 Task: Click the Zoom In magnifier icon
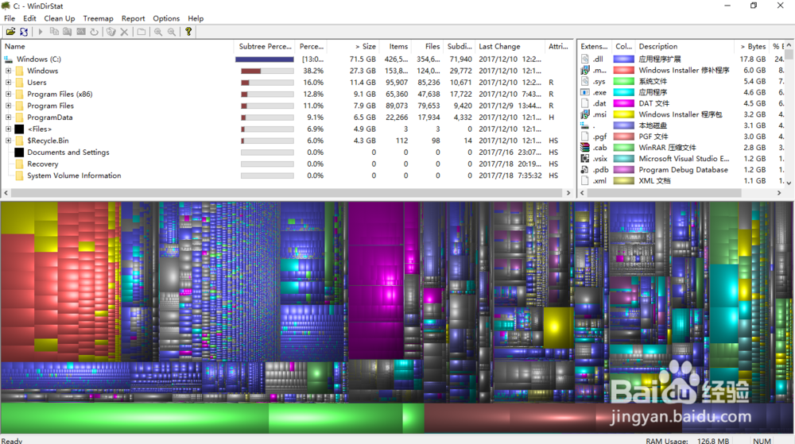tap(158, 32)
